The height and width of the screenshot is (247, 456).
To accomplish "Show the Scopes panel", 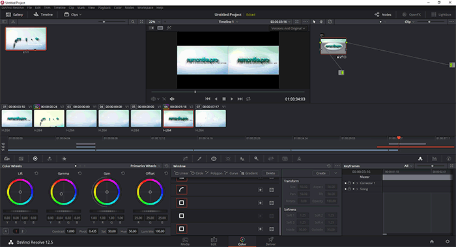I will click(435, 158).
